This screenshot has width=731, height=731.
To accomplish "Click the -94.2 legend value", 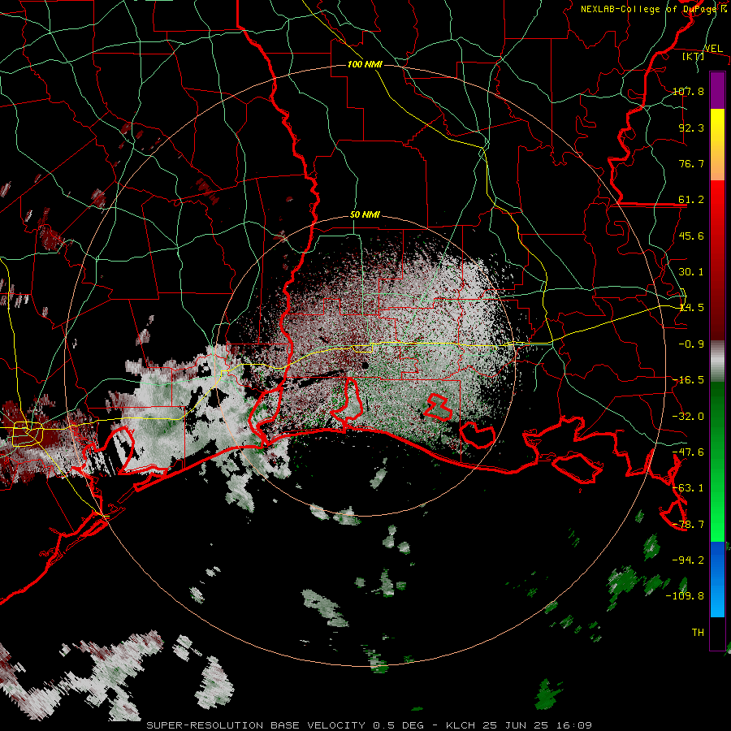I will point(688,560).
